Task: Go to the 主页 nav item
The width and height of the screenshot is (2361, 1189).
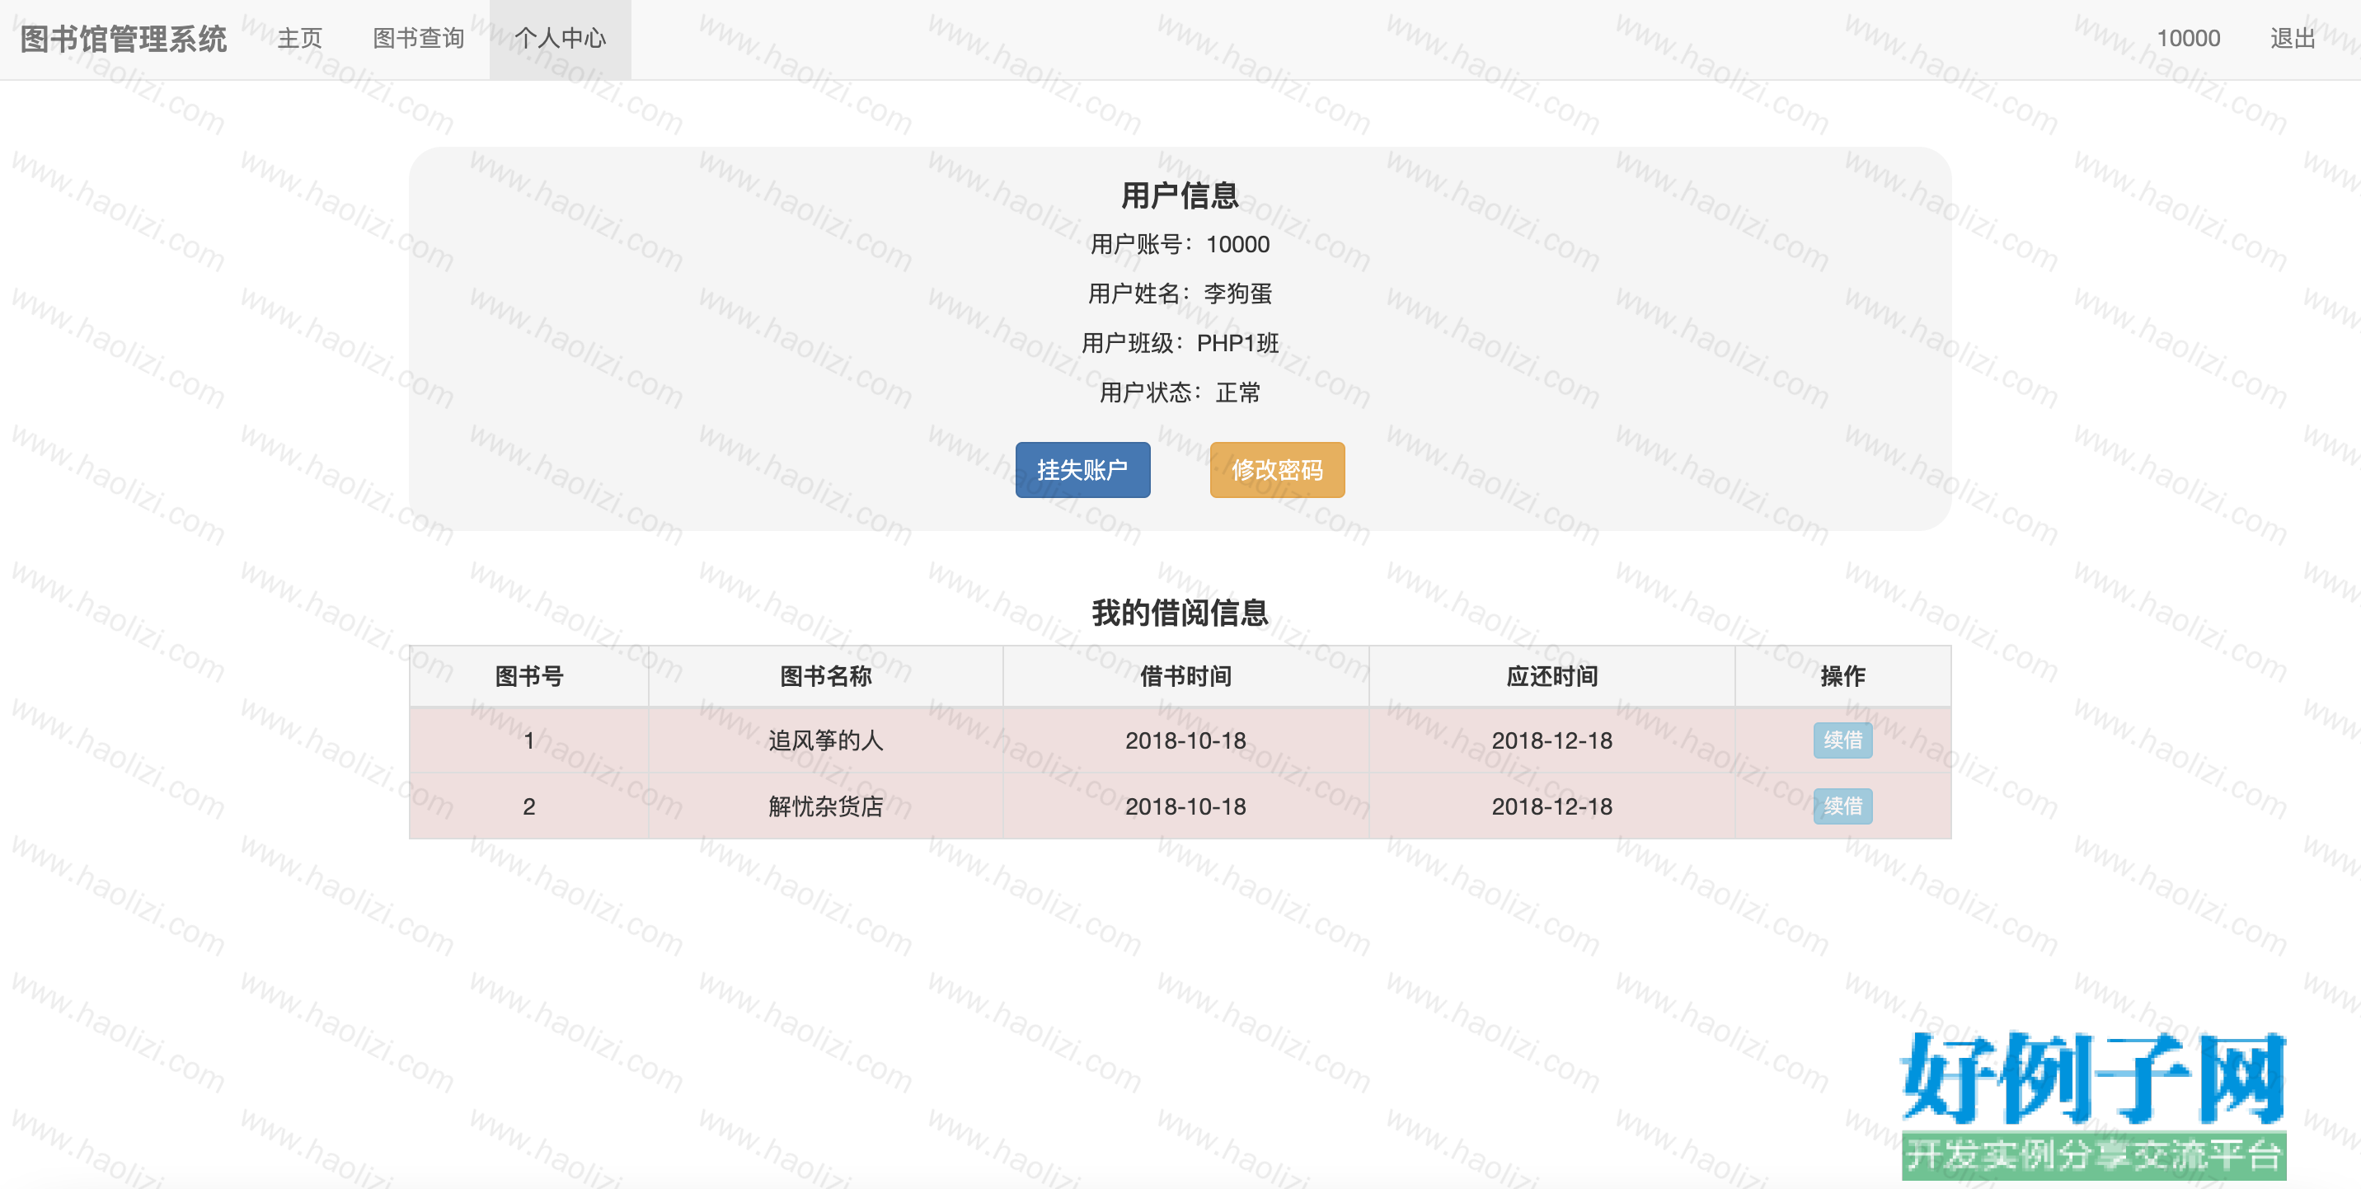Action: coord(300,39)
